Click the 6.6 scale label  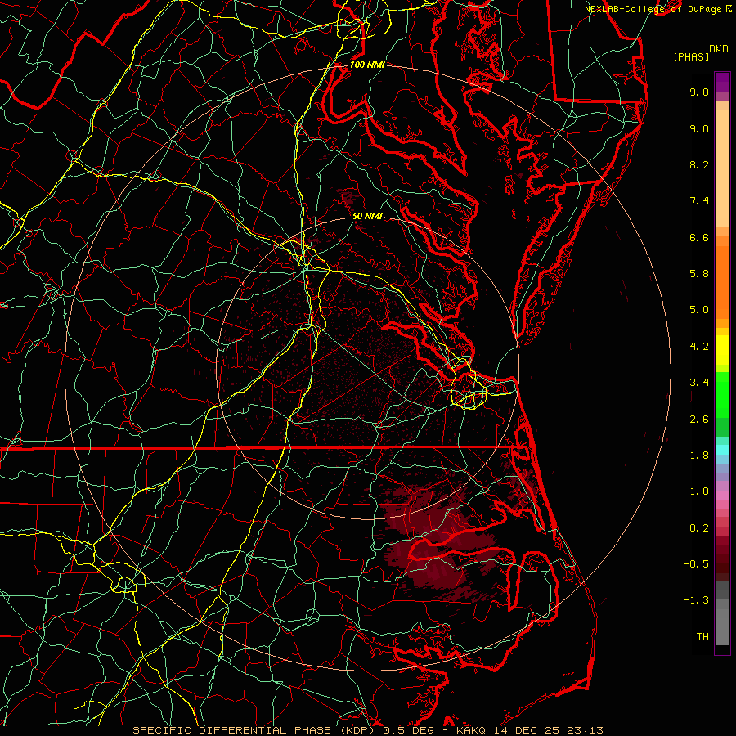tap(699, 237)
